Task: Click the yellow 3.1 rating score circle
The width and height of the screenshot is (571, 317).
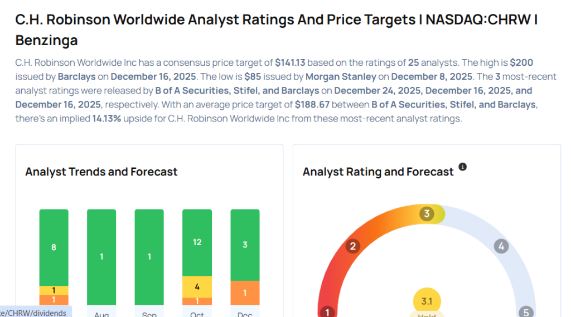Action: 427,301
